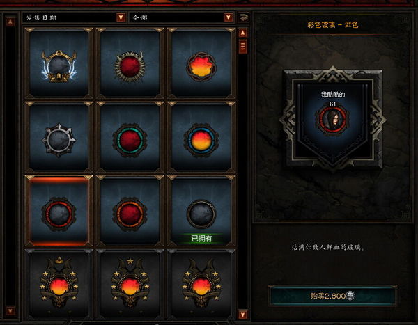Image resolution: width=418 pixels, height=325 pixels.
Task: Click the grid scrollbar down arrow
Action: [242, 315]
